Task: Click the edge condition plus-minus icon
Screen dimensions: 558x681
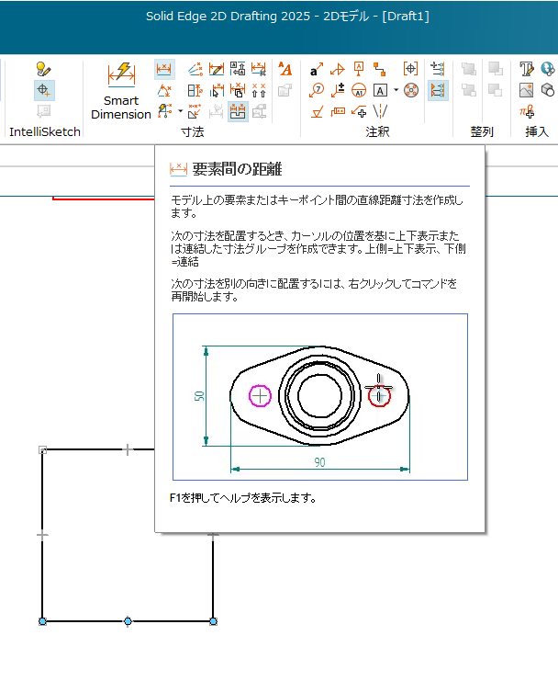Action: pos(338,90)
